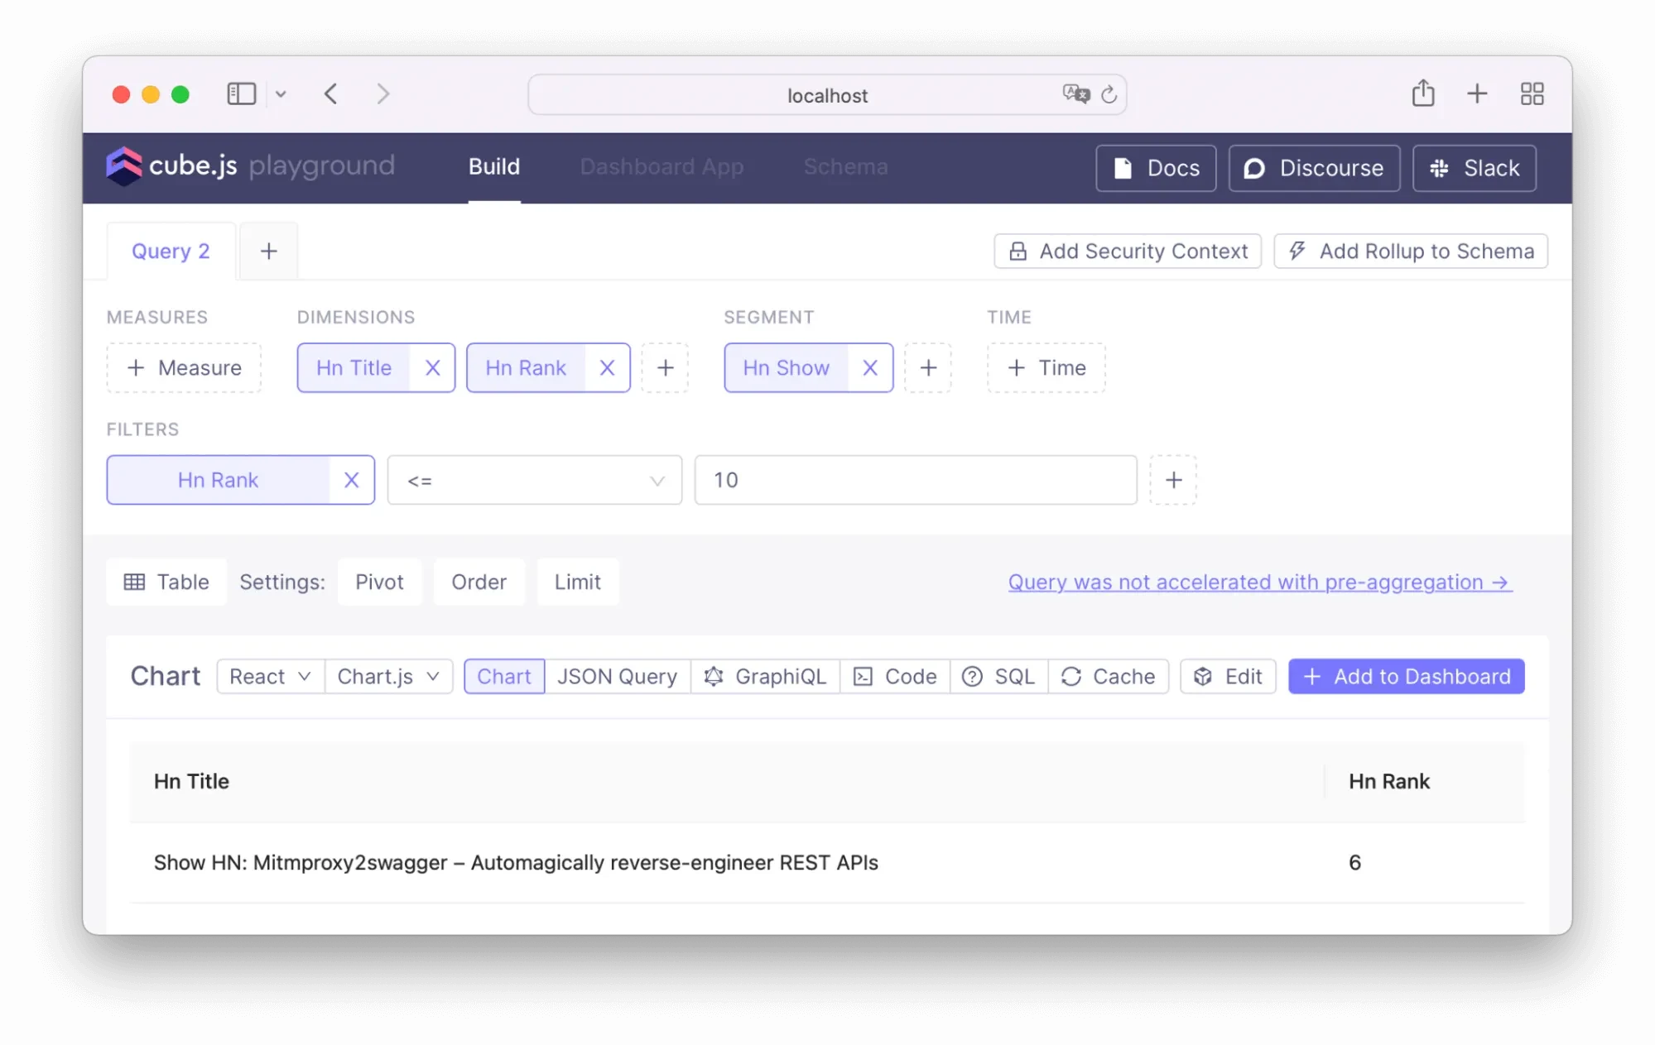Click Add to Dashboard button

[1406, 677]
